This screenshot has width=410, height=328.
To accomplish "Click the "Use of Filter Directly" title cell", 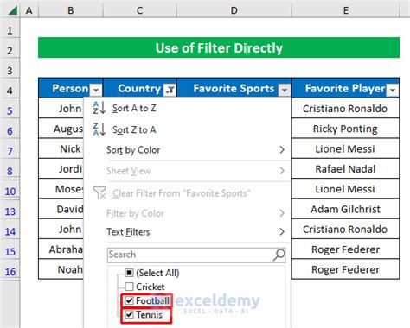I will pos(219,47).
